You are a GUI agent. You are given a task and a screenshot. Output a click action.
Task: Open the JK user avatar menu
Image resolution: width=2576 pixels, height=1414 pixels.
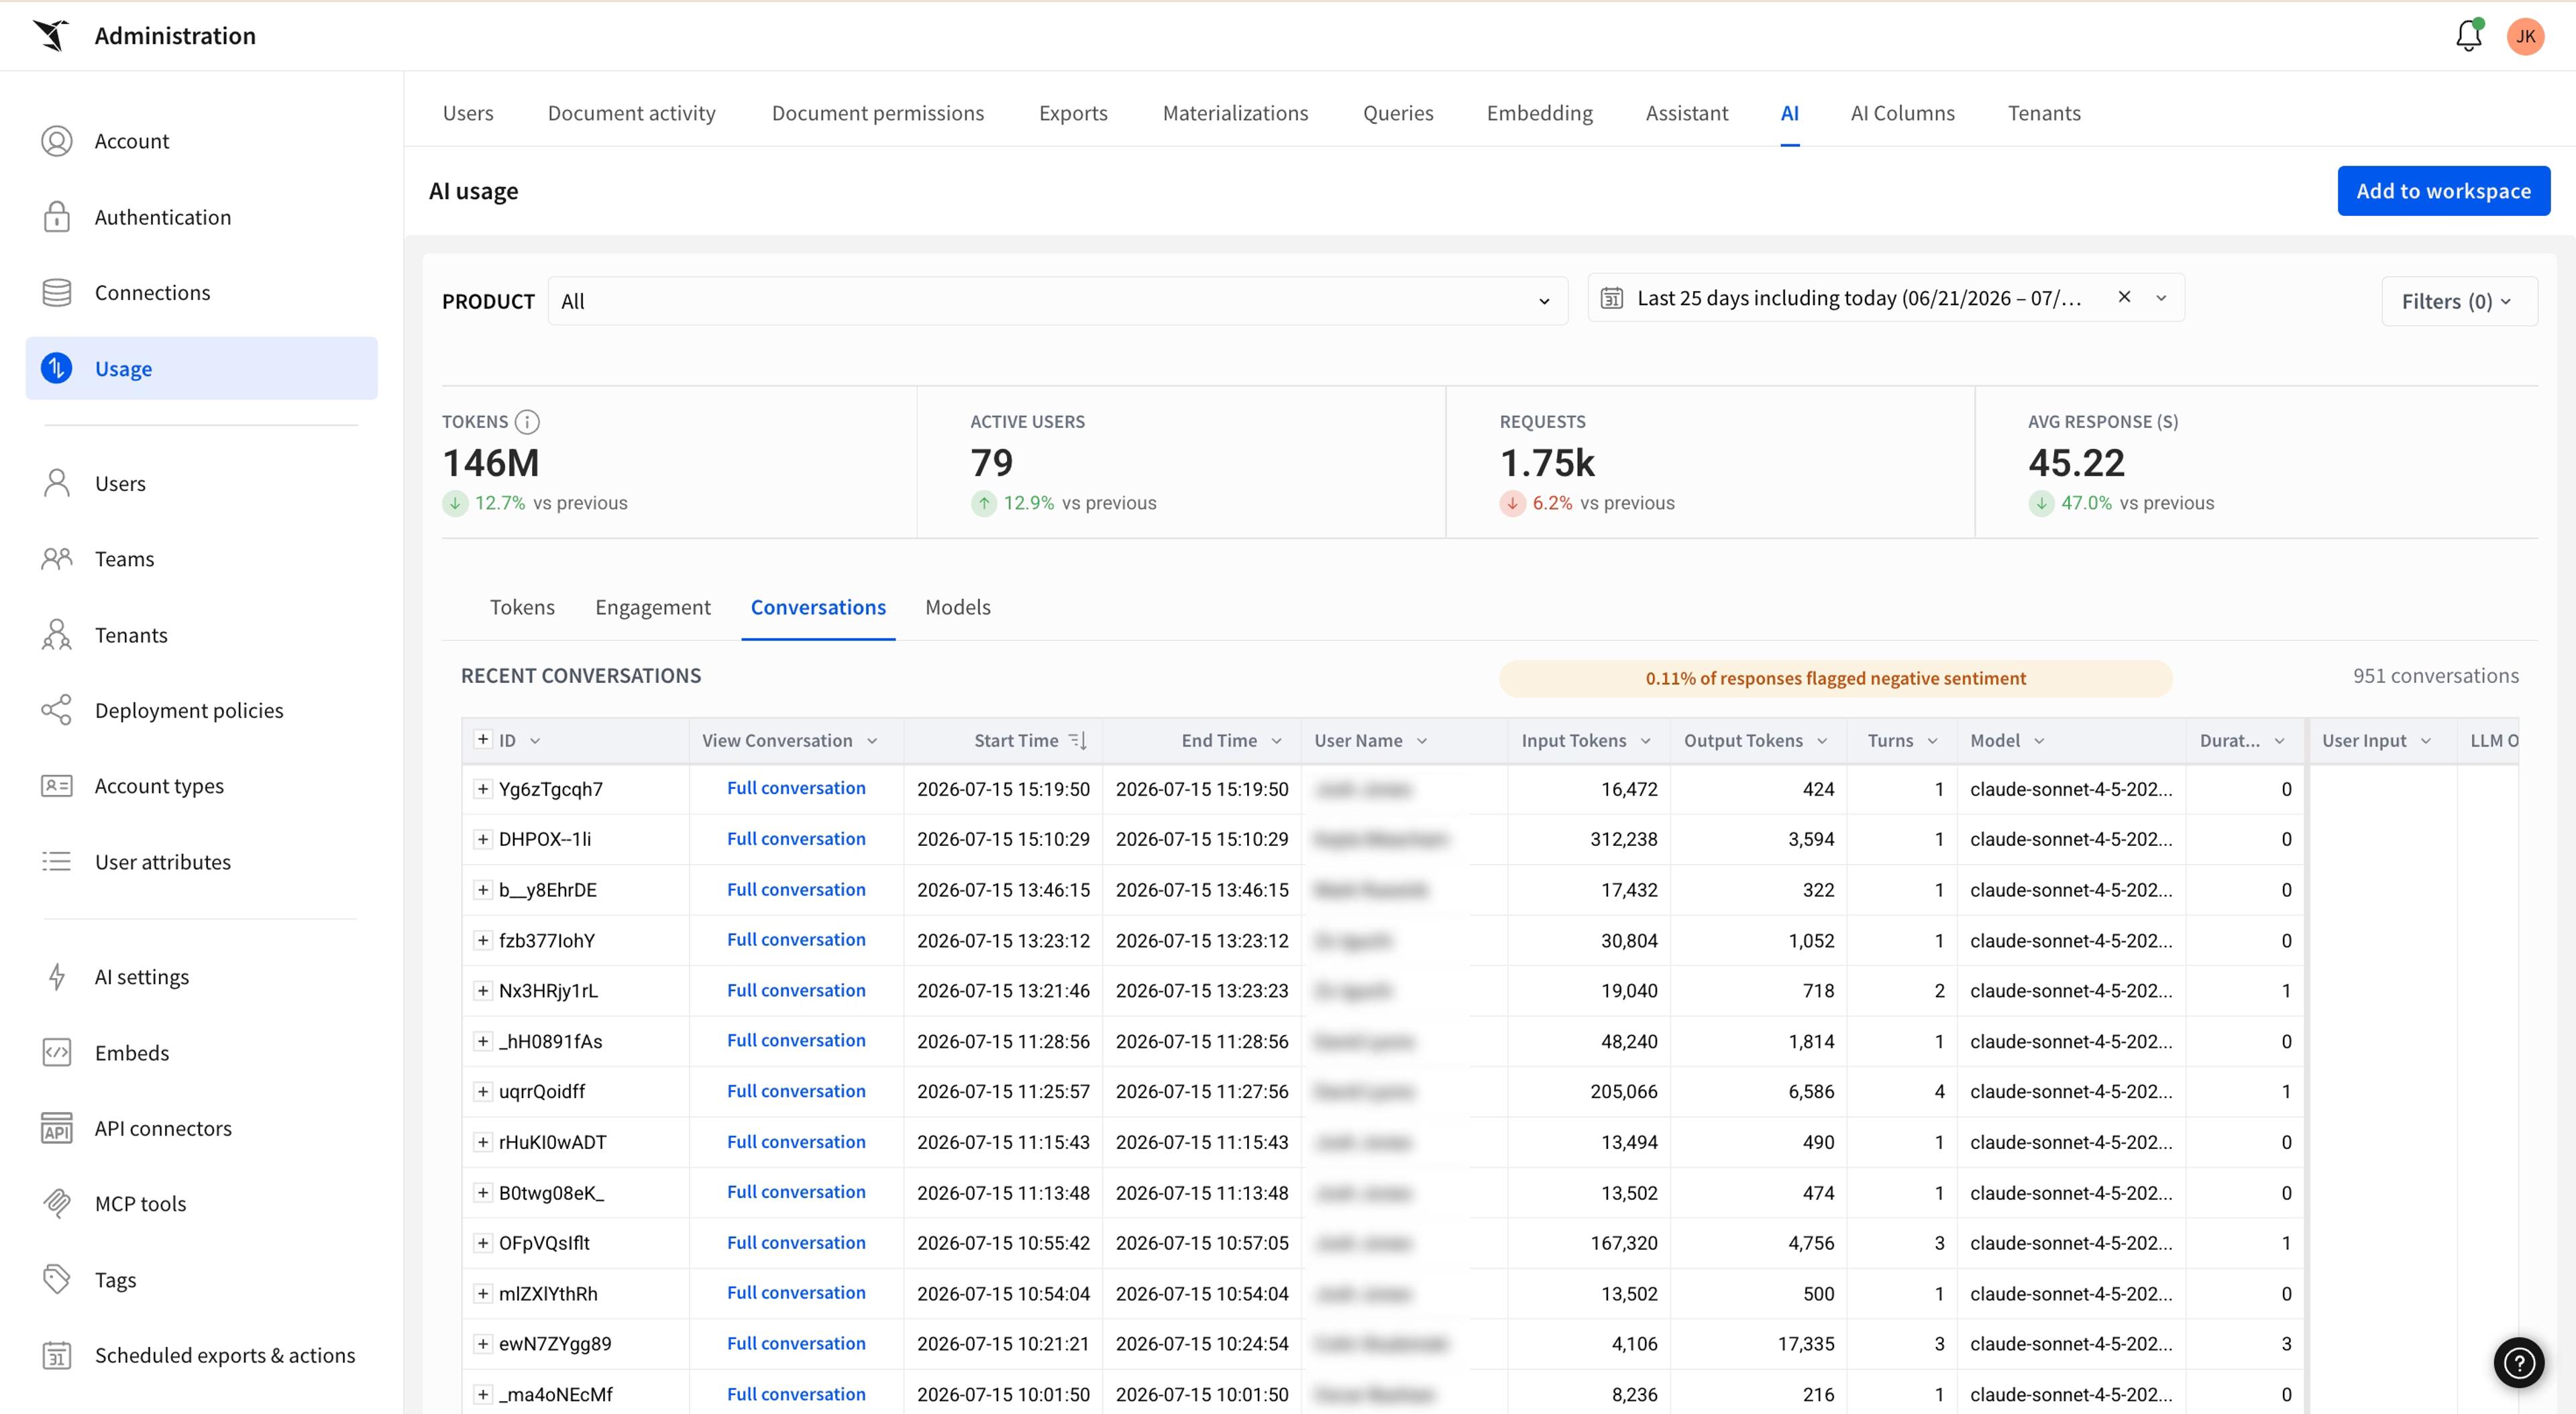tap(2525, 36)
